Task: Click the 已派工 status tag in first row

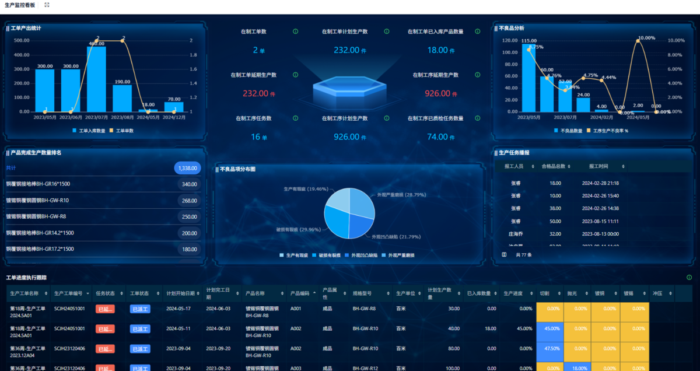Action: [140, 309]
